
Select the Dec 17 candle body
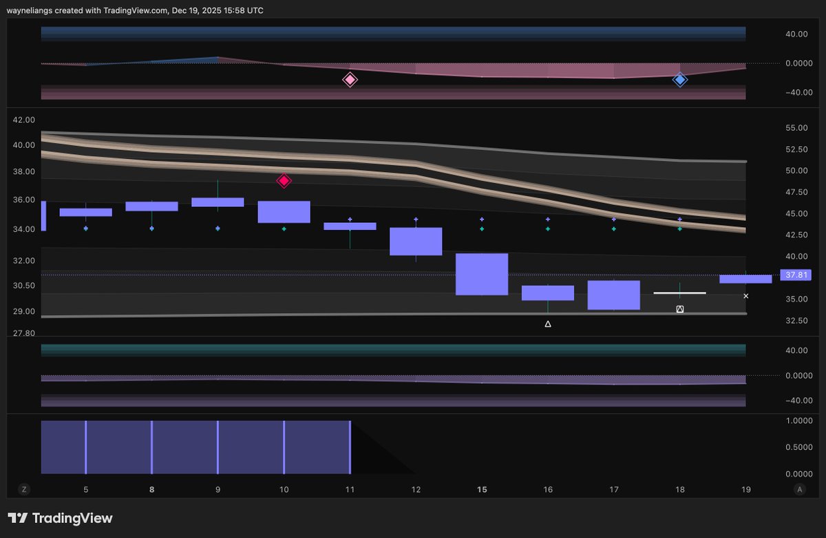(614, 295)
